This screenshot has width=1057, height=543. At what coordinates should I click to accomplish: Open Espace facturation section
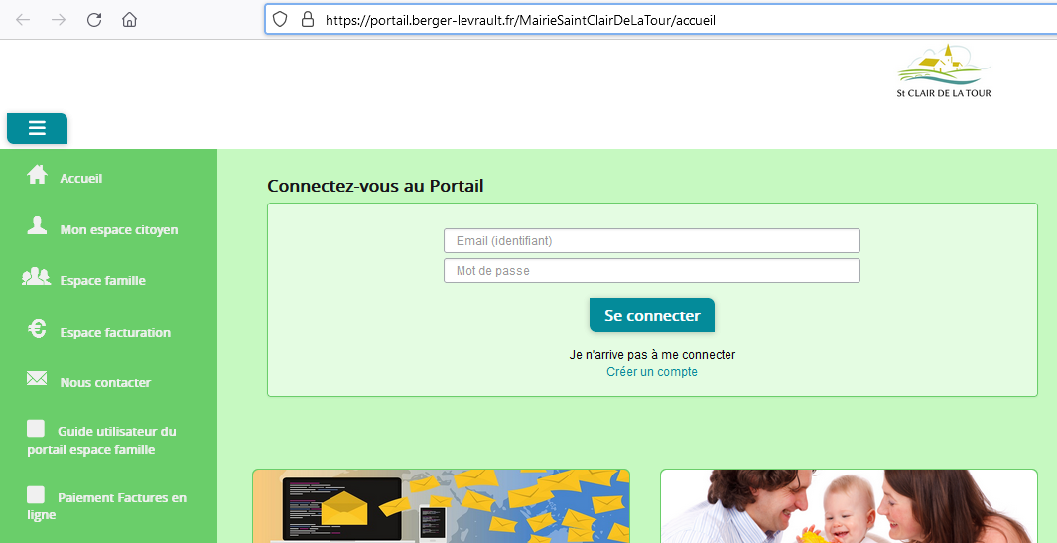115,332
